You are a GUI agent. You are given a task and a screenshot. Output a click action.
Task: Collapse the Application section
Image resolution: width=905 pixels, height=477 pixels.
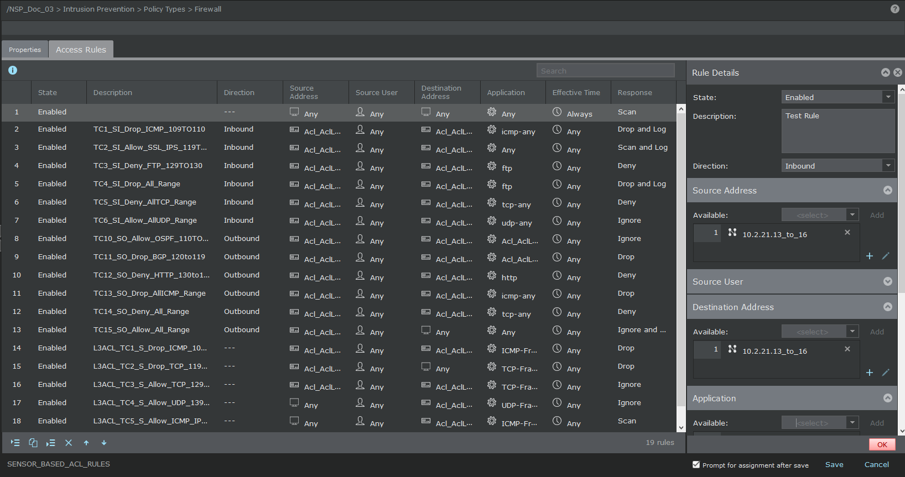point(888,398)
